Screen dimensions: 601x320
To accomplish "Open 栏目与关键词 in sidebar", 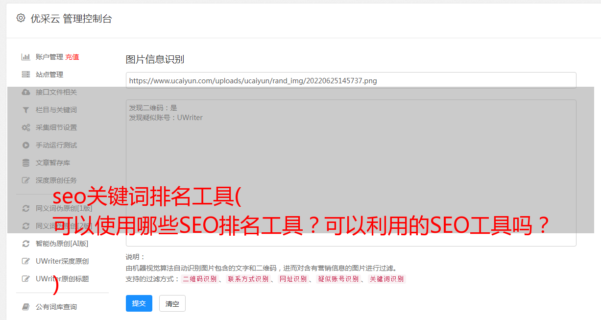I will coord(56,110).
